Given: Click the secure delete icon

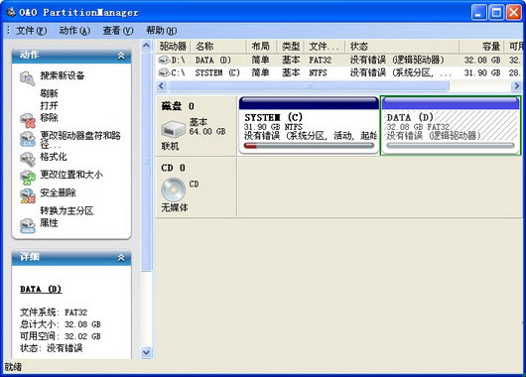Looking at the screenshot, I should point(27,195).
